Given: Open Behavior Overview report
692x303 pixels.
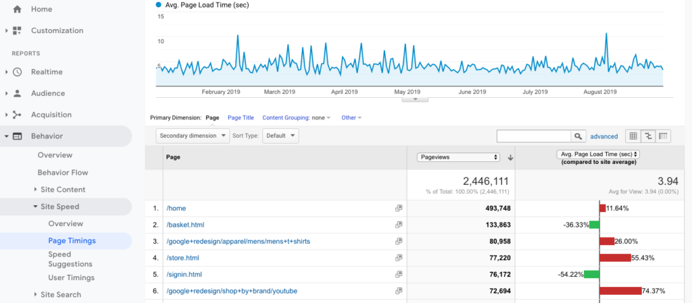Looking at the screenshot, I should click(55, 155).
